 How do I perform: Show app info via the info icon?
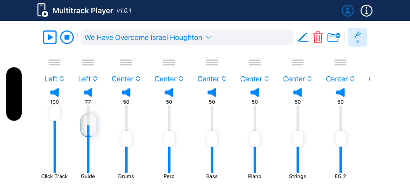(x=366, y=11)
